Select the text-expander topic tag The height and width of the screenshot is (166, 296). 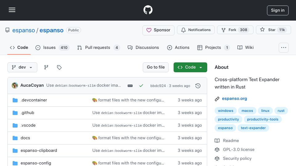tap(253, 128)
